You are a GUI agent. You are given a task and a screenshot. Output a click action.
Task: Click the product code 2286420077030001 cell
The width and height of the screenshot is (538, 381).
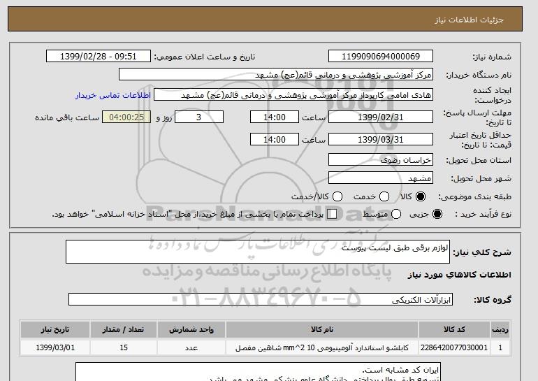point(454,347)
